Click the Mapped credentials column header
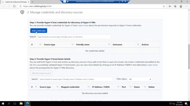 click(x=70, y=87)
